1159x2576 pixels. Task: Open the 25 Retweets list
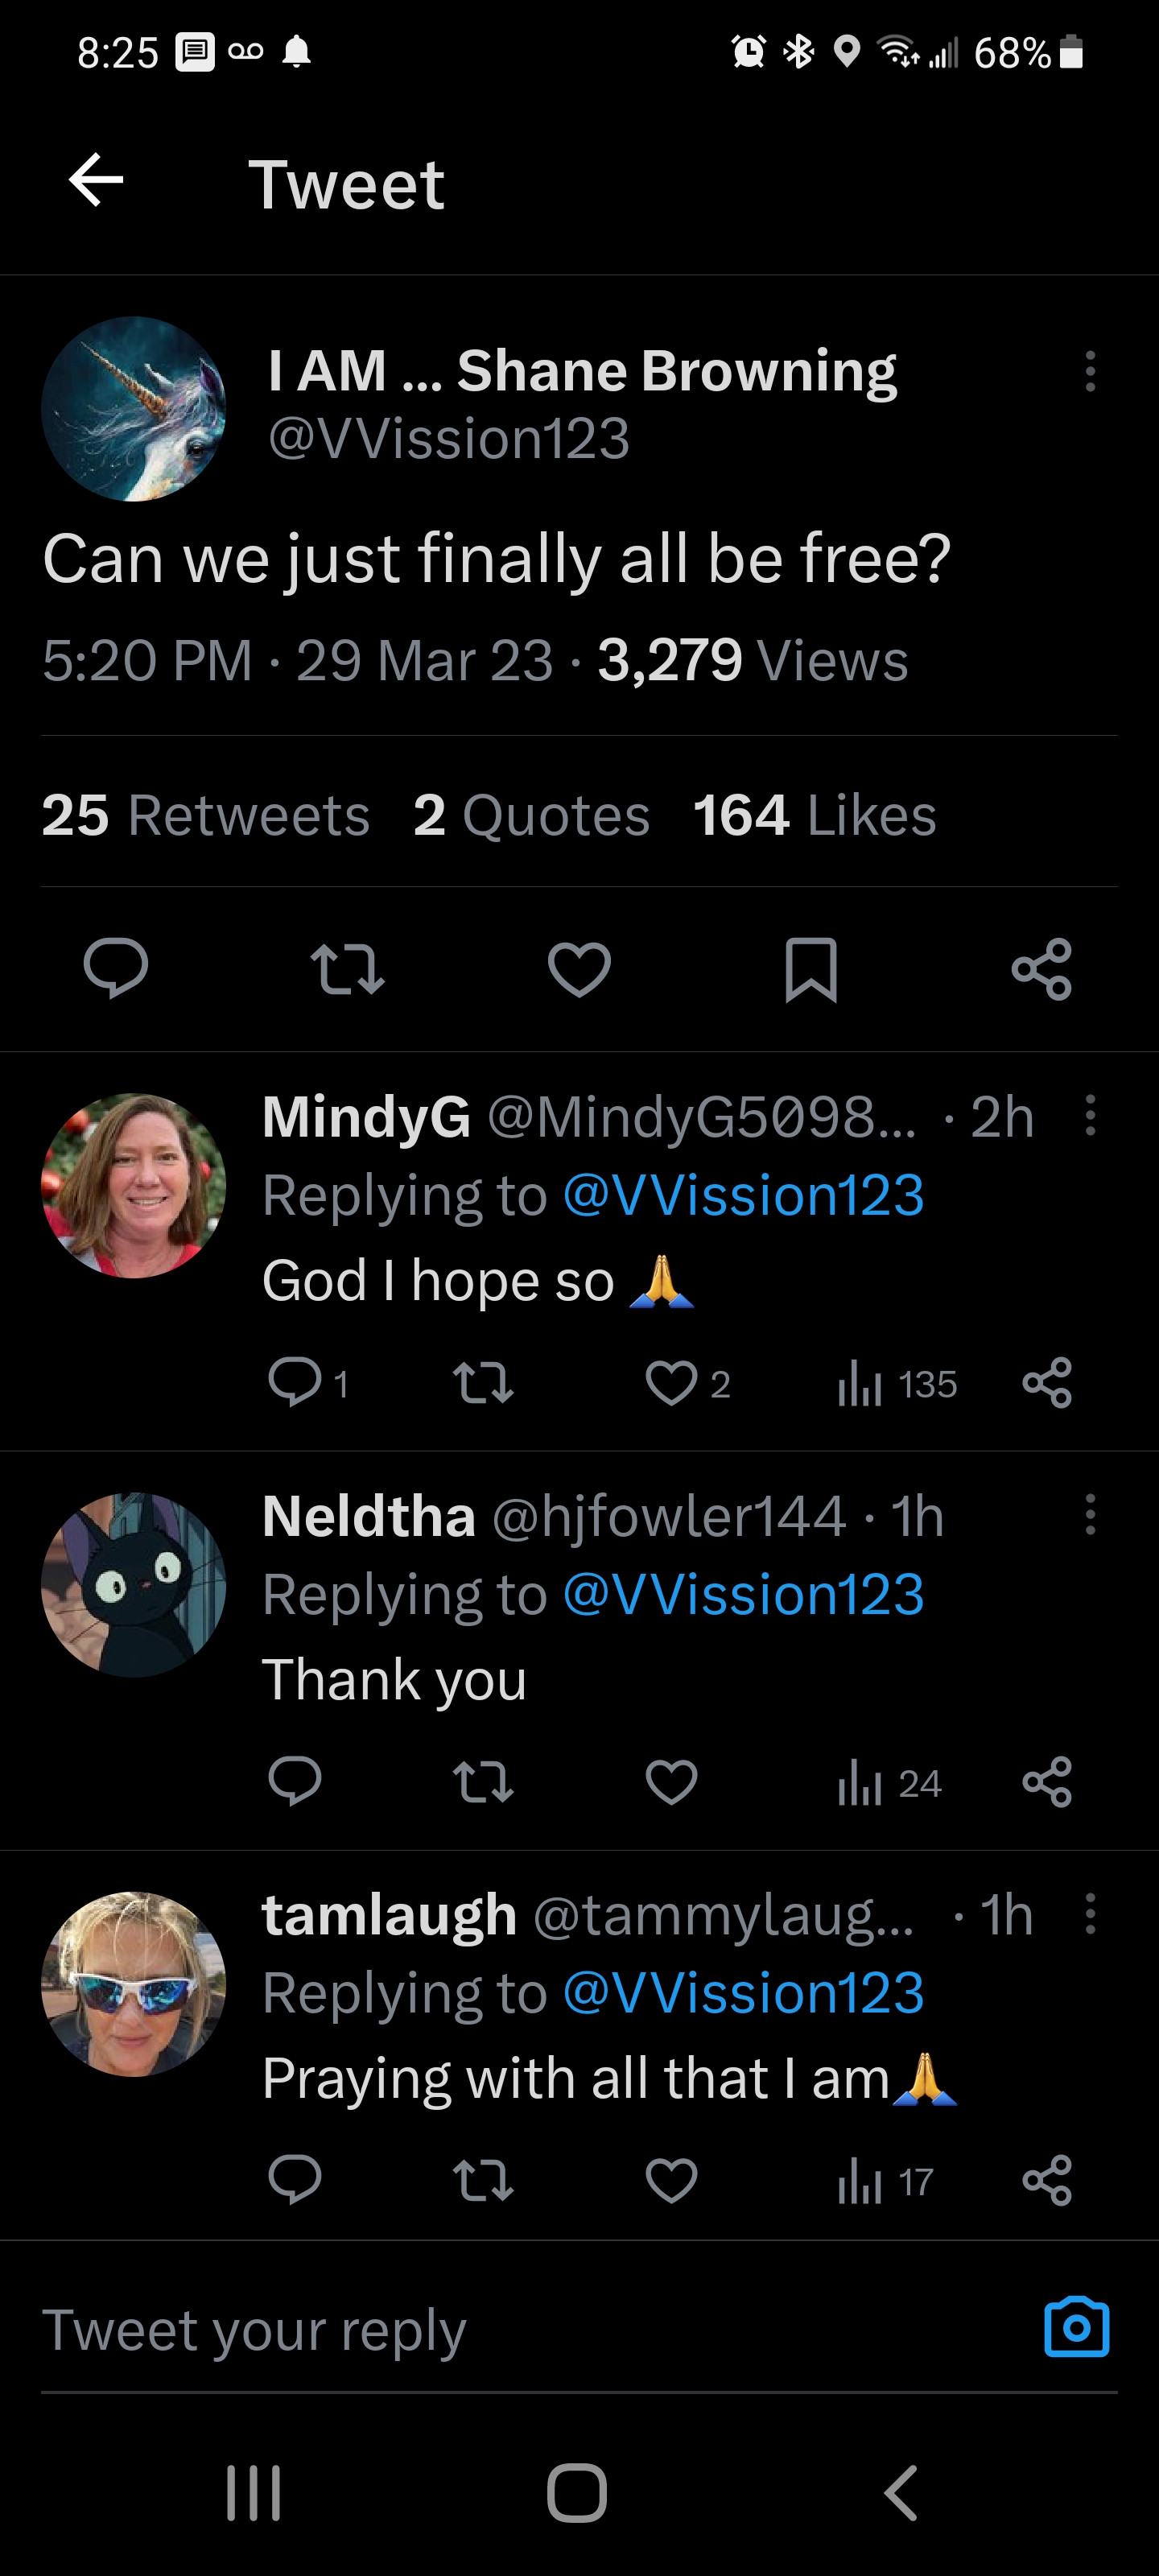(205, 815)
